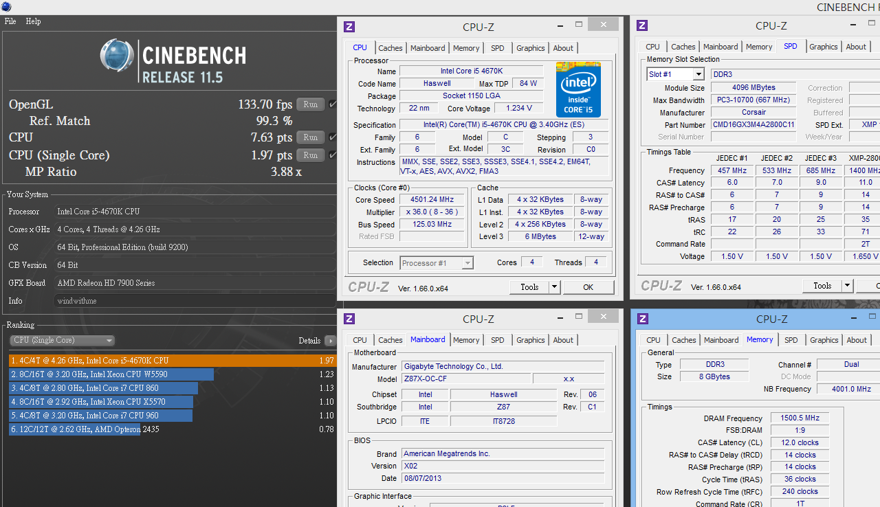This screenshot has height=507, width=880.
Task: Run the OpenGL benchmark
Action: (x=311, y=104)
